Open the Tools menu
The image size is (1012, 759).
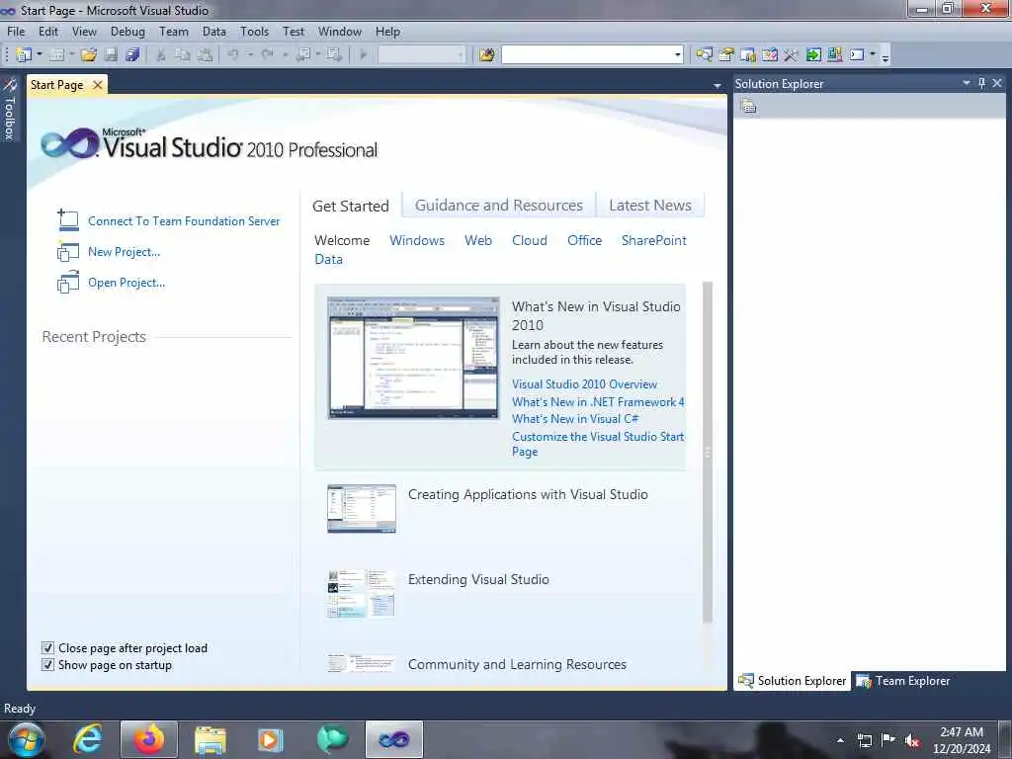click(254, 31)
